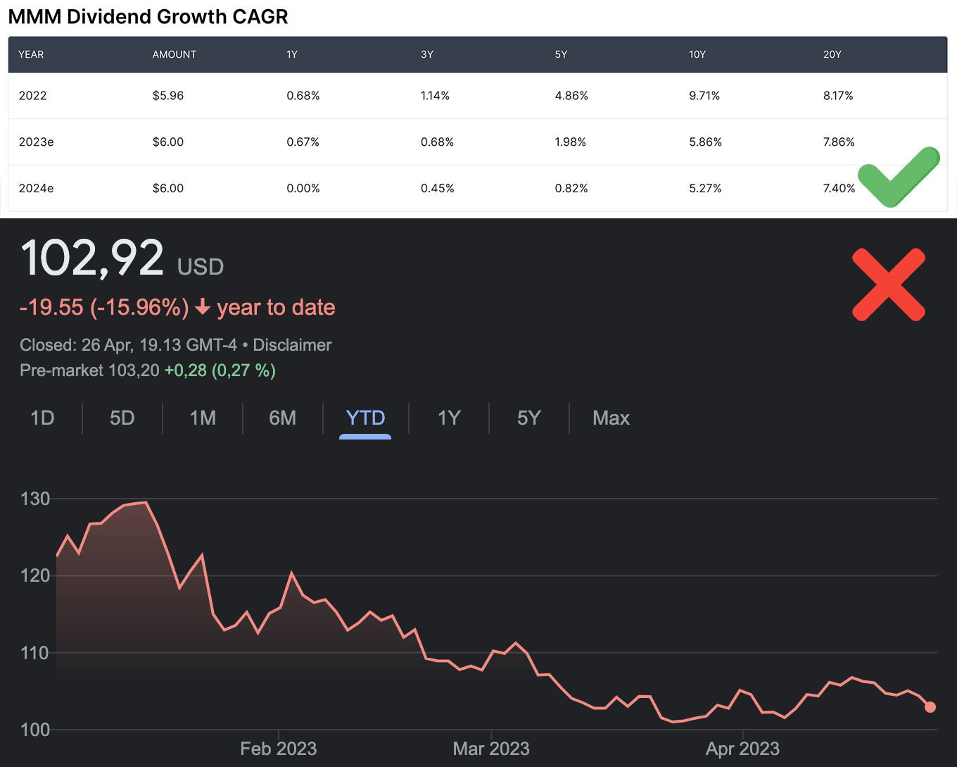Click the red down arrow beside percentage
The height and width of the screenshot is (767, 957).
pyautogui.click(x=203, y=307)
